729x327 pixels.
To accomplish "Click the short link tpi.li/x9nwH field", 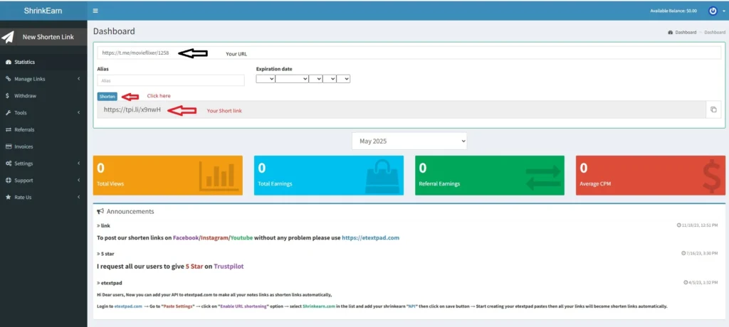I will (402, 109).
